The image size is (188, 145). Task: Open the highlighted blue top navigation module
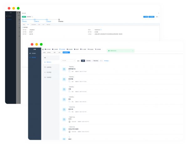point(62,49)
